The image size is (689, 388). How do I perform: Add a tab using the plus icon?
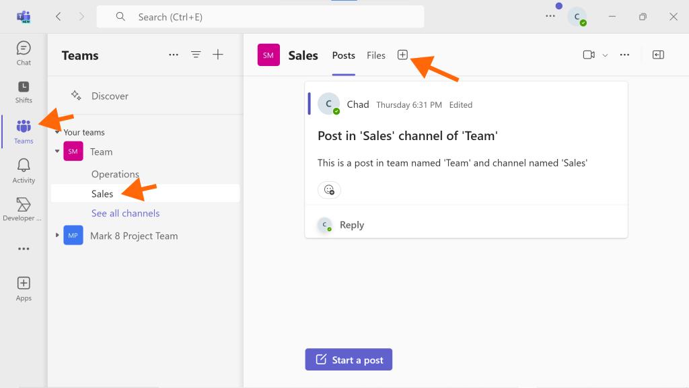(402, 55)
